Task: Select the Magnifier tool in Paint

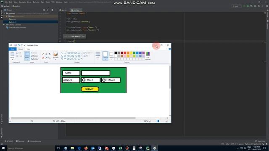Action: click(x=50, y=58)
